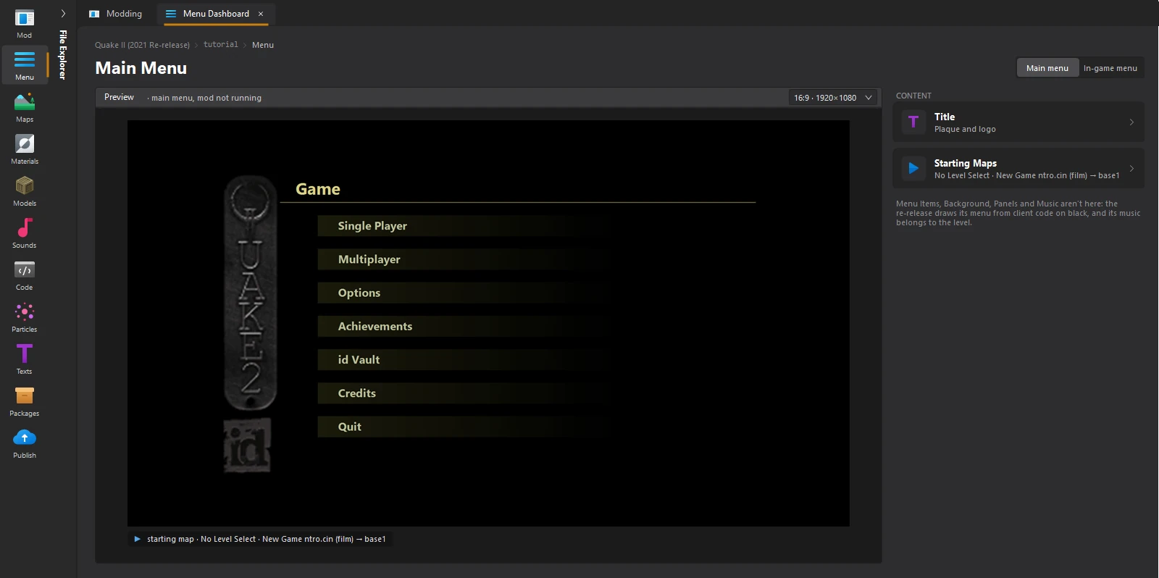This screenshot has height=578, width=1159.
Task: Open the Code section
Action: pyautogui.click(x=25, y=276)
